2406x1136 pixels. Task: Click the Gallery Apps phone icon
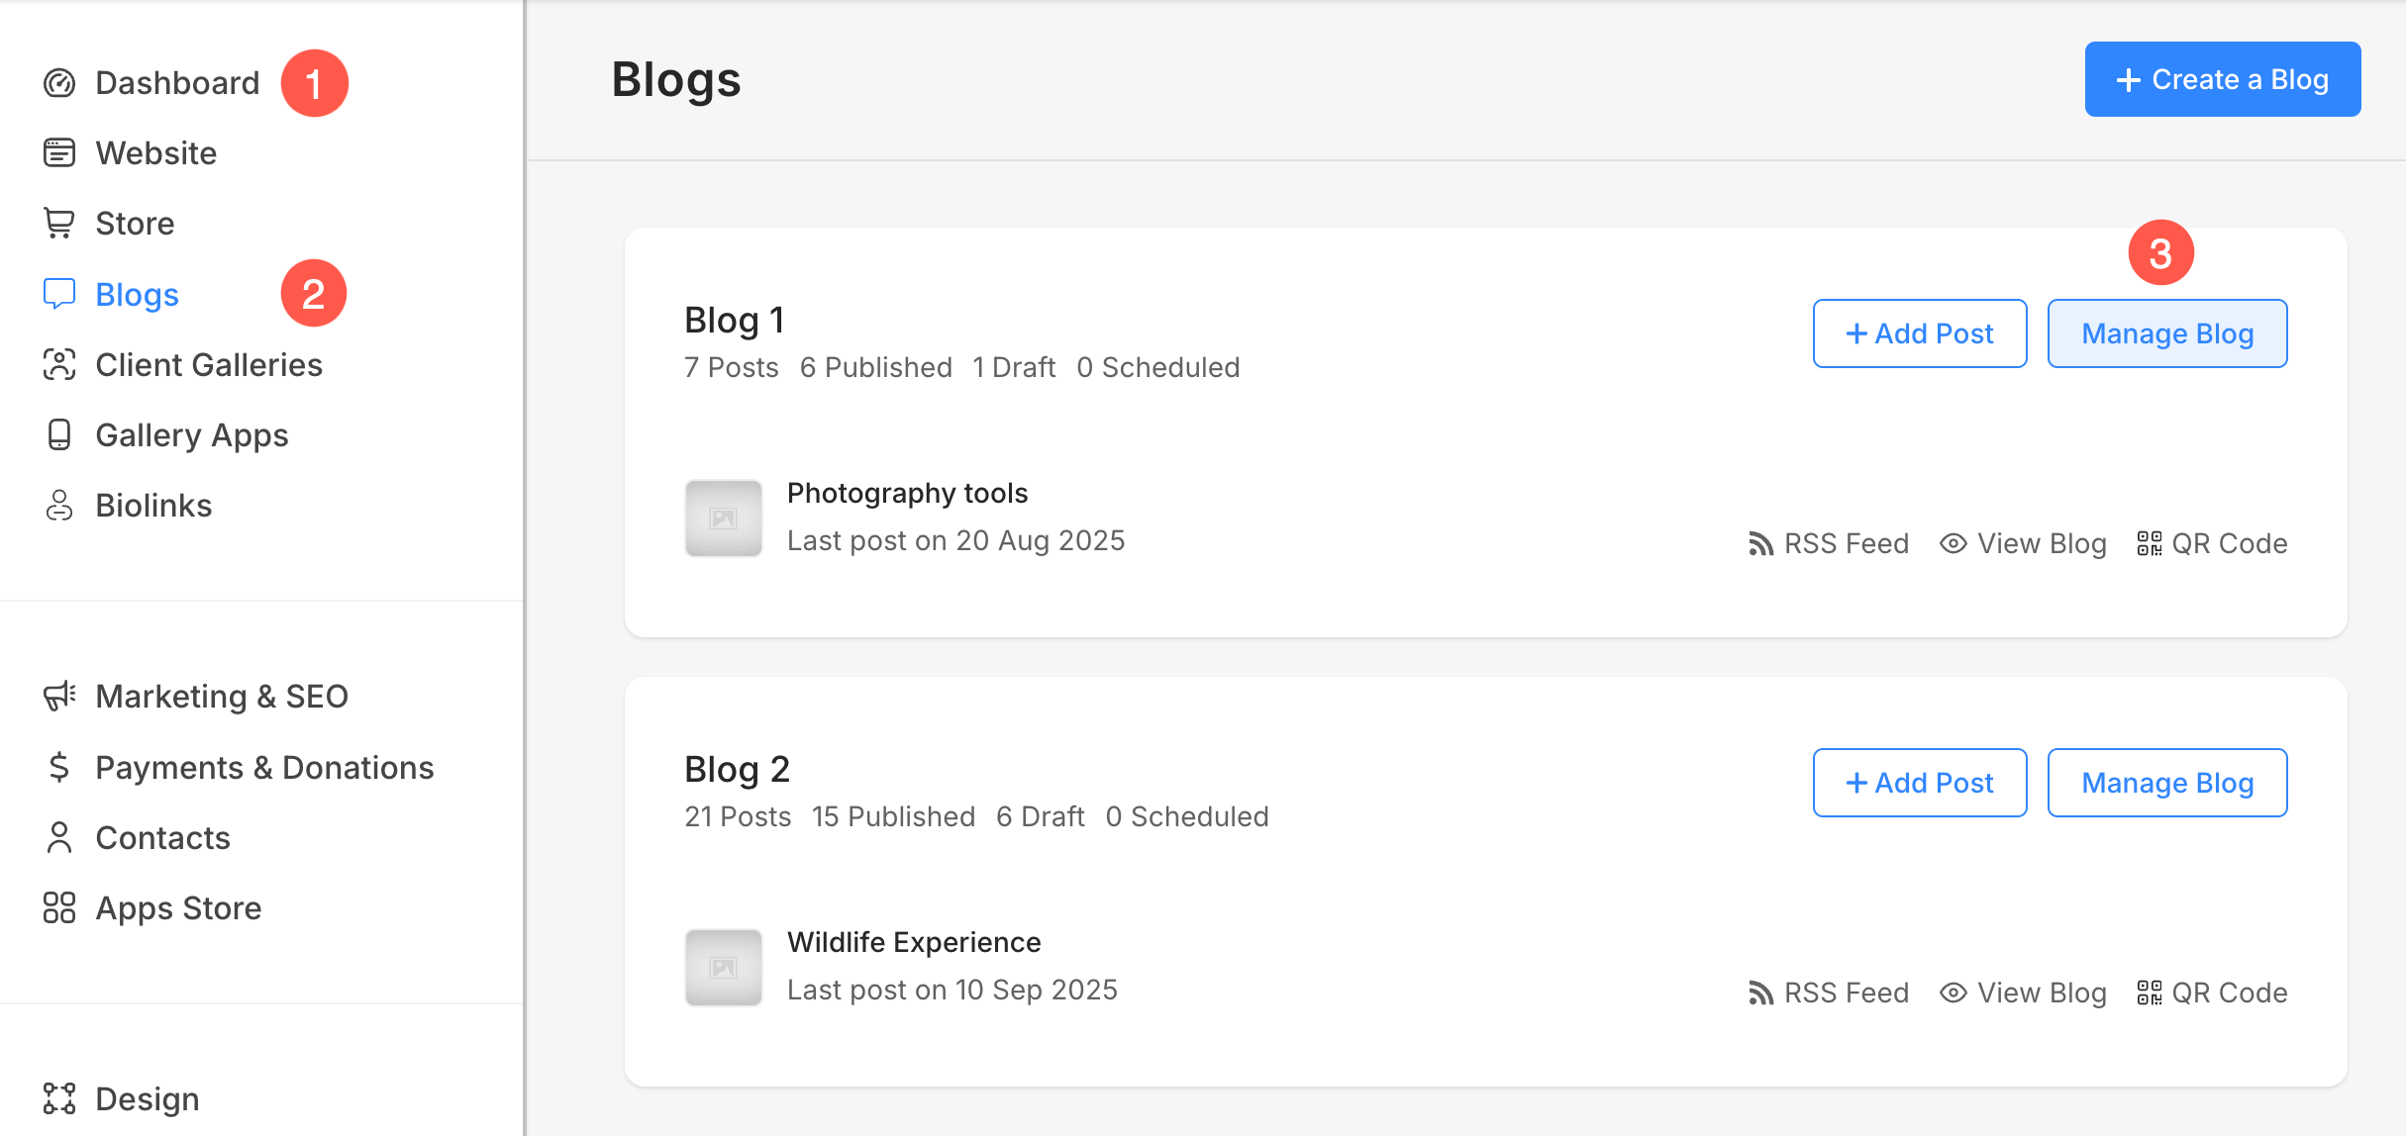pos(59,435)
